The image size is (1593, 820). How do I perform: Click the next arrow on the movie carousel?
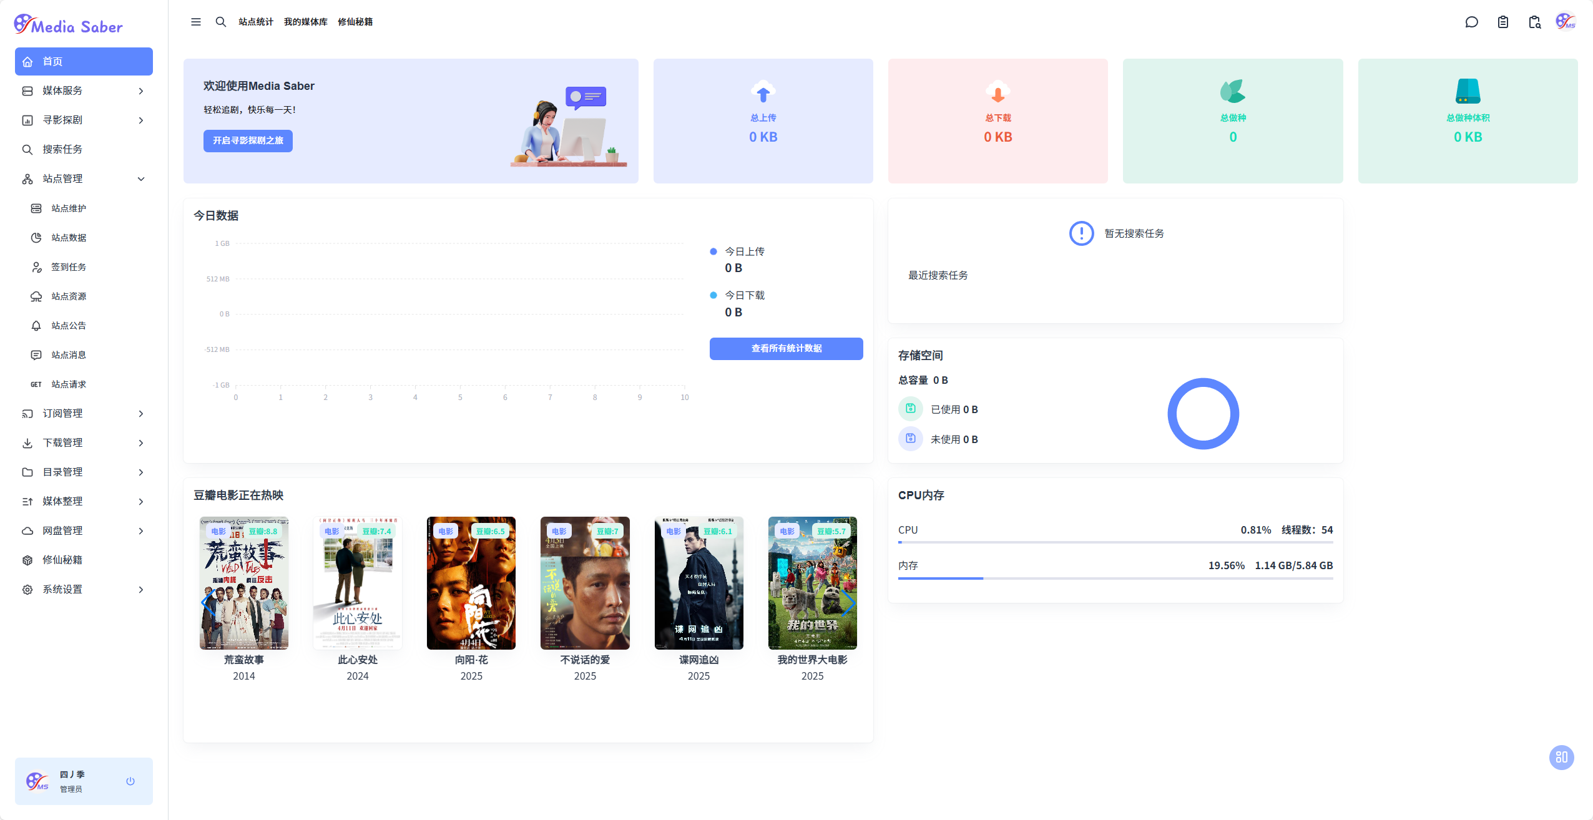848,602
